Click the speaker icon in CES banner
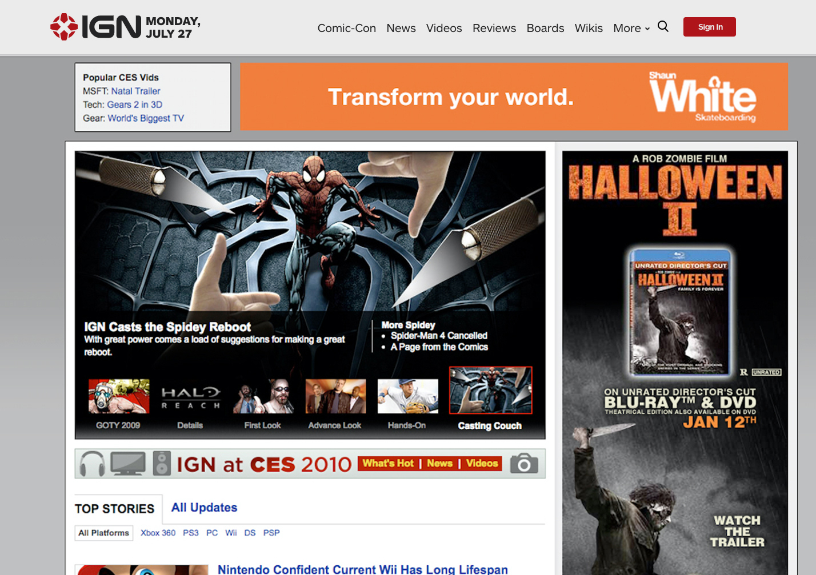816x575 pixels. pyautogui.click(x=162, y=463)
